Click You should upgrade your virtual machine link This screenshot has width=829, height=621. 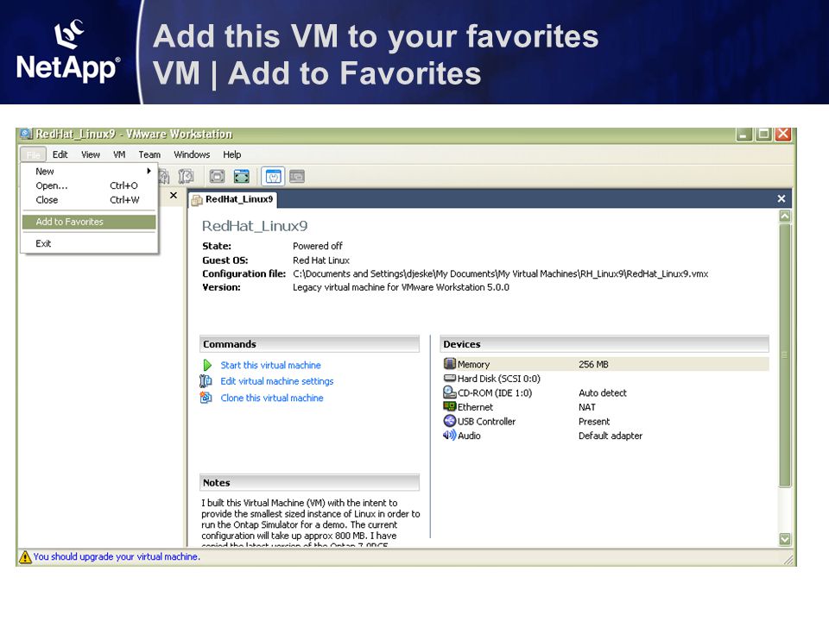click(x=117, y=556)
